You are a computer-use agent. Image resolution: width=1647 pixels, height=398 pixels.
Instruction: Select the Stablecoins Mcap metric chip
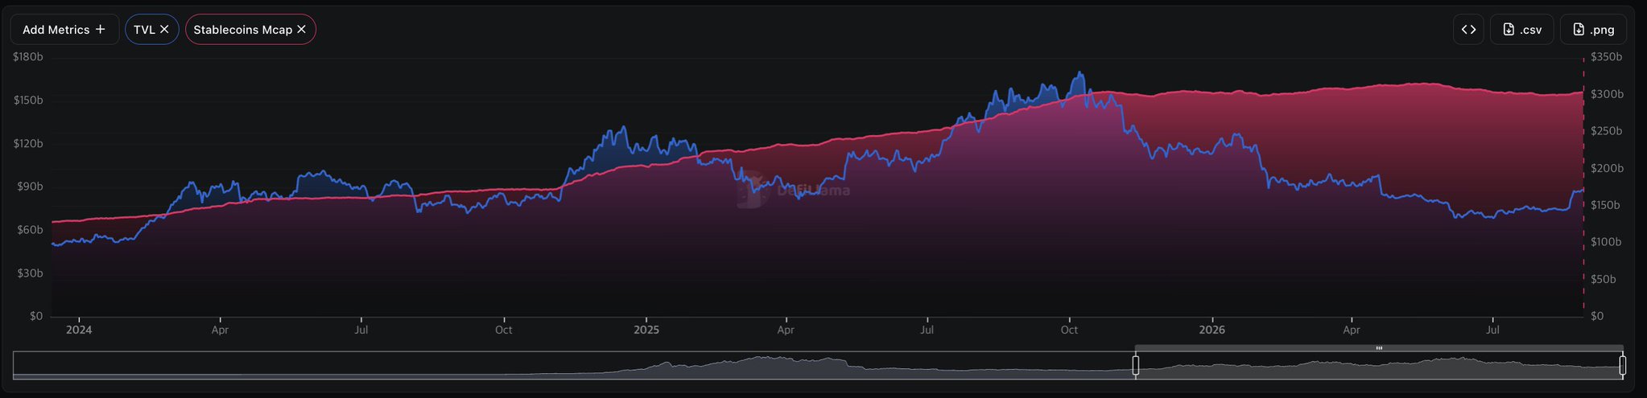click(x=250, y=30)
